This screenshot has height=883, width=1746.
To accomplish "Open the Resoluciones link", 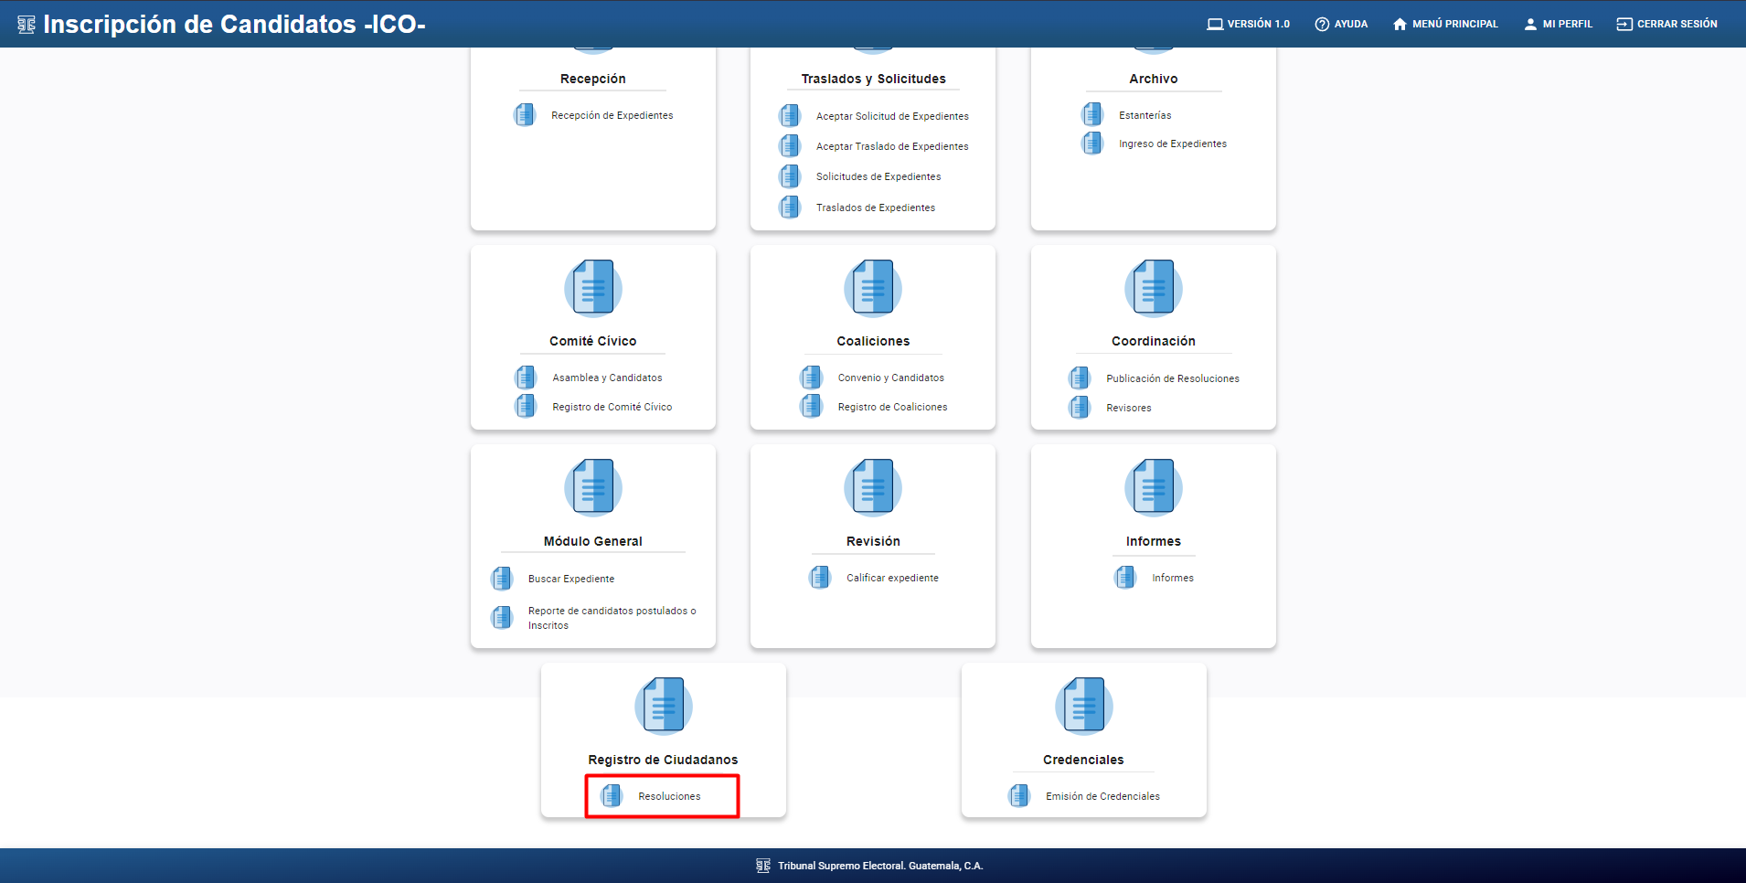I will click(x=670, y=796).
